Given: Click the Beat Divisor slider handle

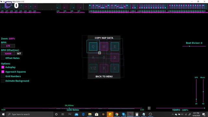Looking at the screenshot, I should (x=189, y=46).
